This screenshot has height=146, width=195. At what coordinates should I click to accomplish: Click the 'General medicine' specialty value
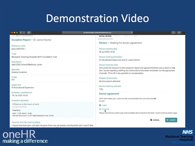pos(19,72)
